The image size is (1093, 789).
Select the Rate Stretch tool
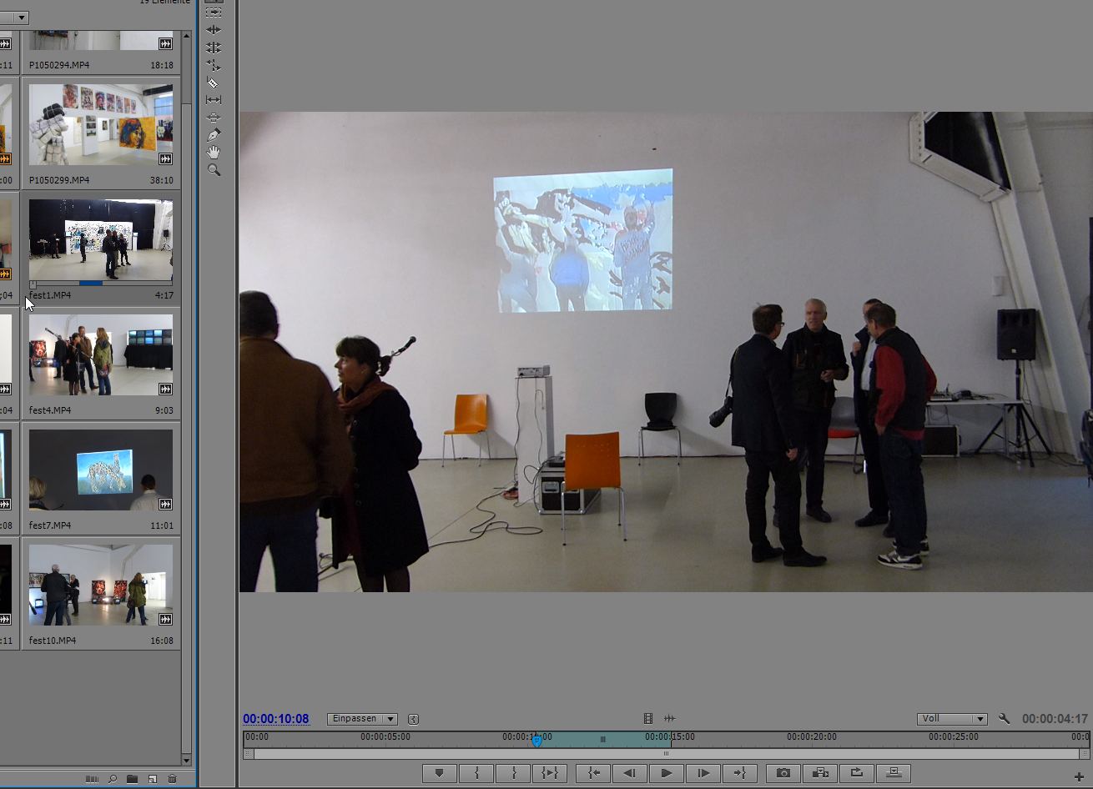(x=214, y=65)
